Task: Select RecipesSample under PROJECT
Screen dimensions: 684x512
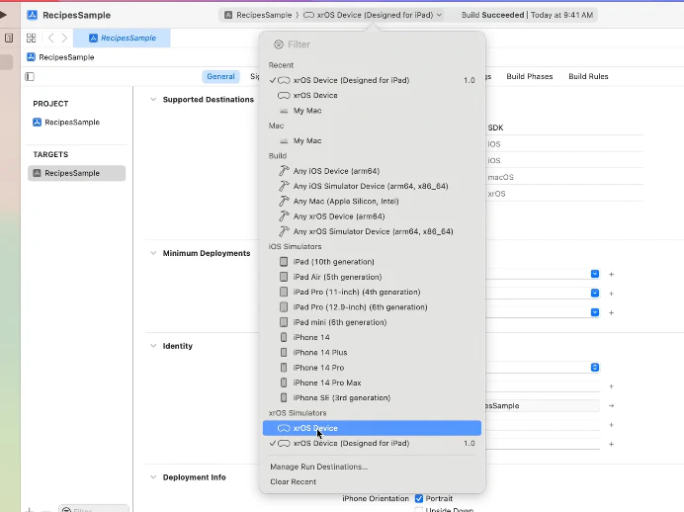Action: pyautogui.click(x=66, y=123)
